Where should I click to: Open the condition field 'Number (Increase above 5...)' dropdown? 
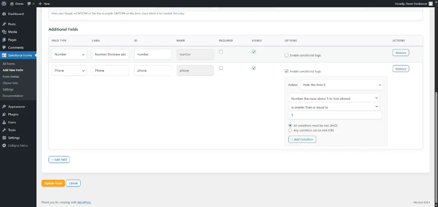334,98
